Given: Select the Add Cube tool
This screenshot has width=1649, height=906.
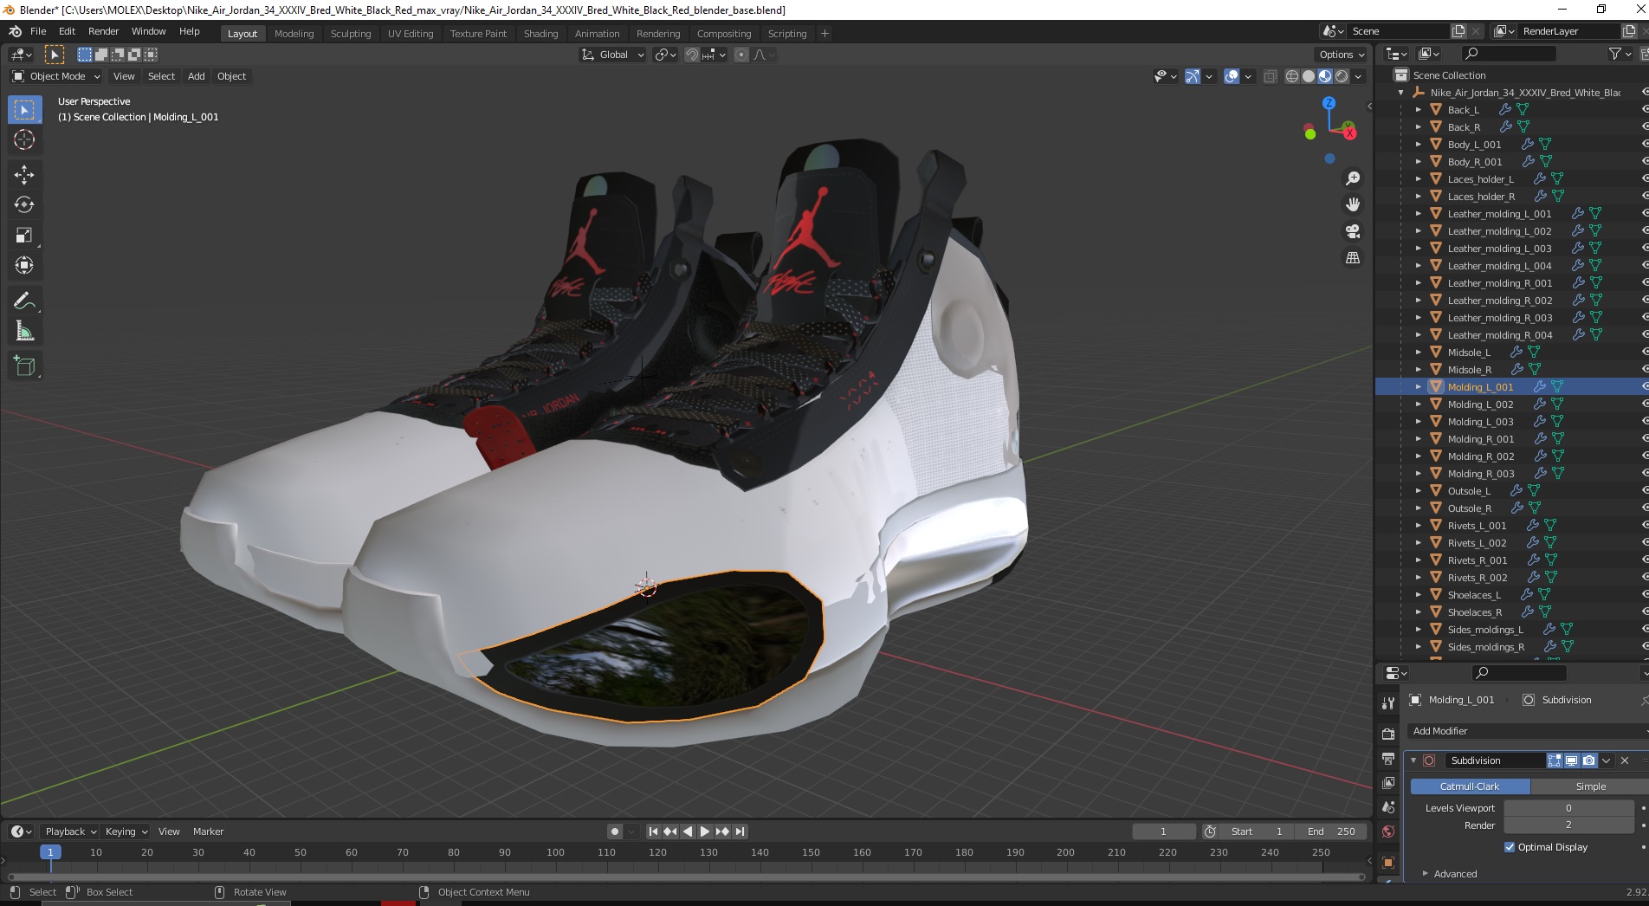Looking at the screenshot, I should [24, 366].
